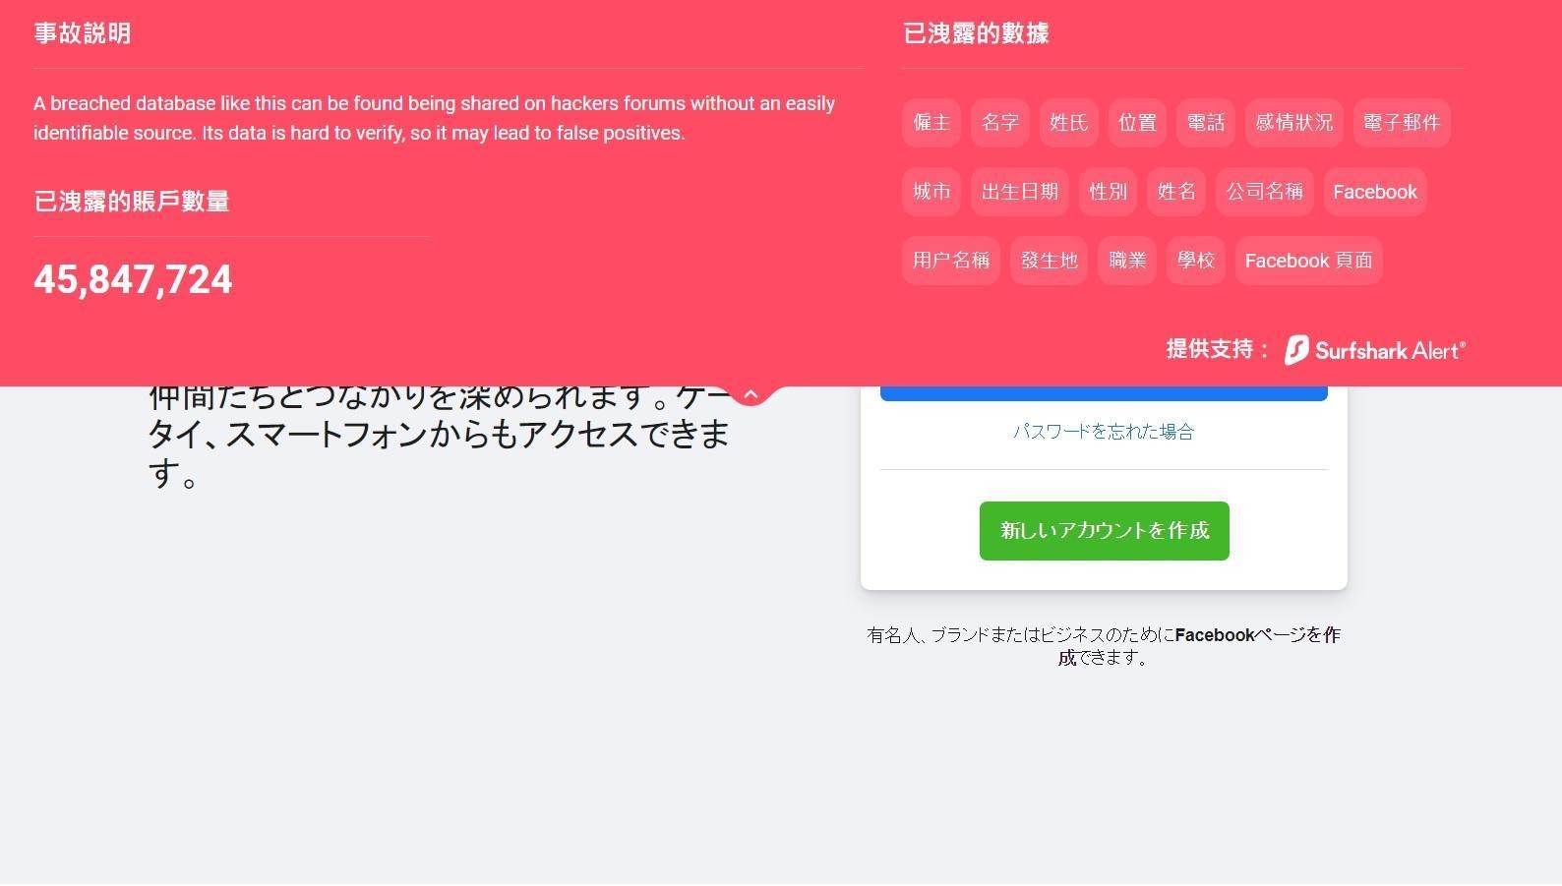Click the 新しいアカウントを作成 button
Screen dimensions: 1562x886
1105,531
